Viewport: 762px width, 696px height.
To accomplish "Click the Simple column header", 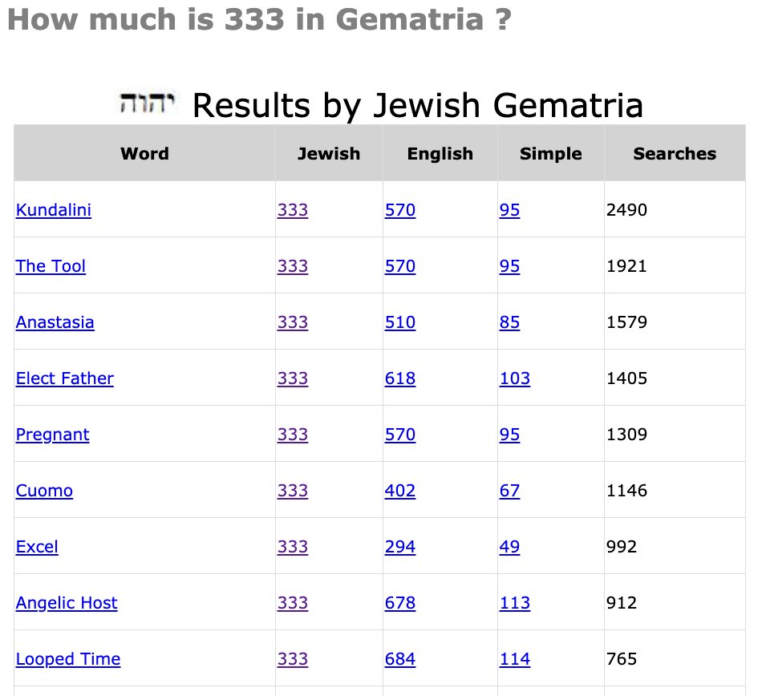I will coord(550,153).
